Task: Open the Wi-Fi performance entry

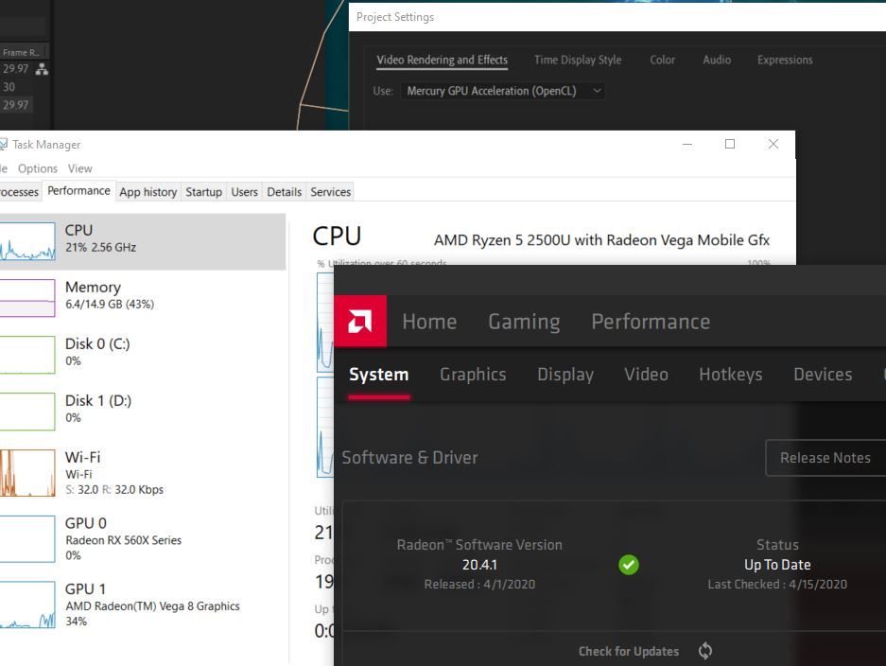Action: click(141, 473)
